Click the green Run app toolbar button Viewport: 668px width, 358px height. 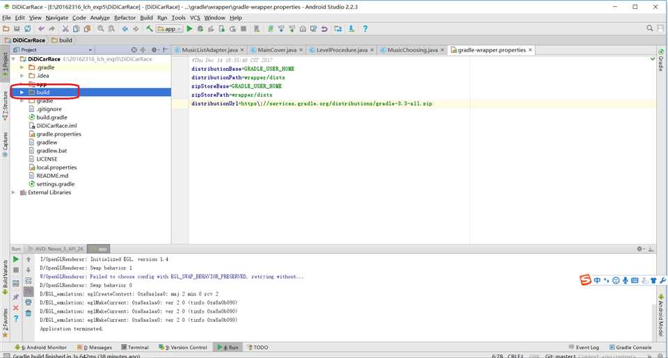point(189,29)
